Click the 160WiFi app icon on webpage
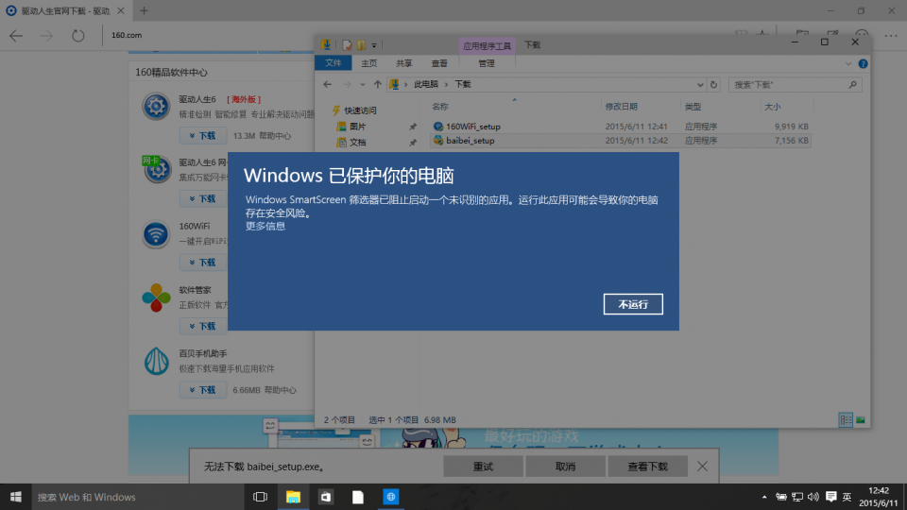 (x=156, y=235)
